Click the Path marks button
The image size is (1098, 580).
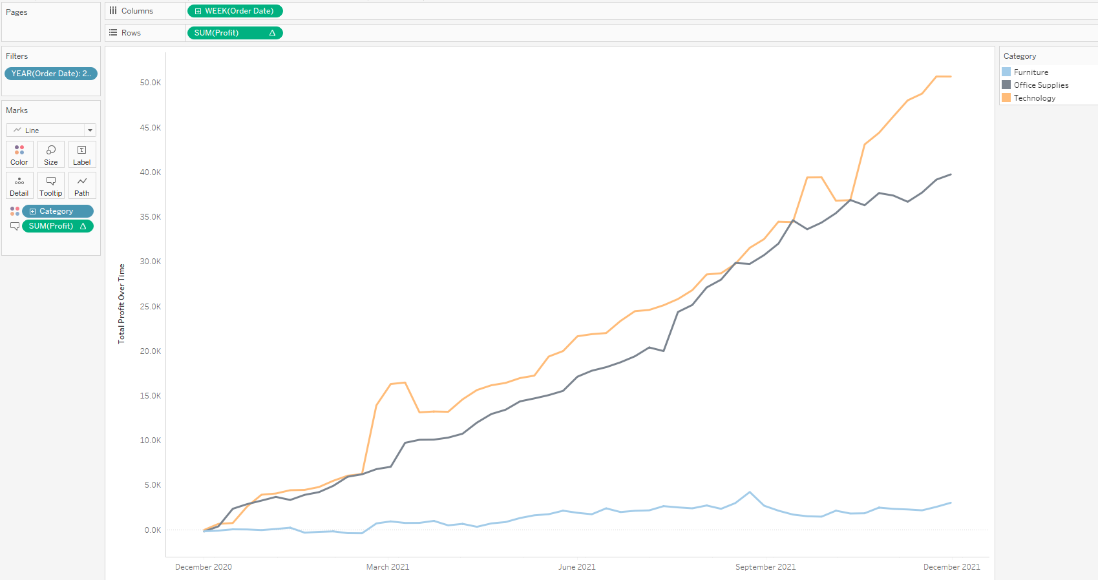point(82,185)
